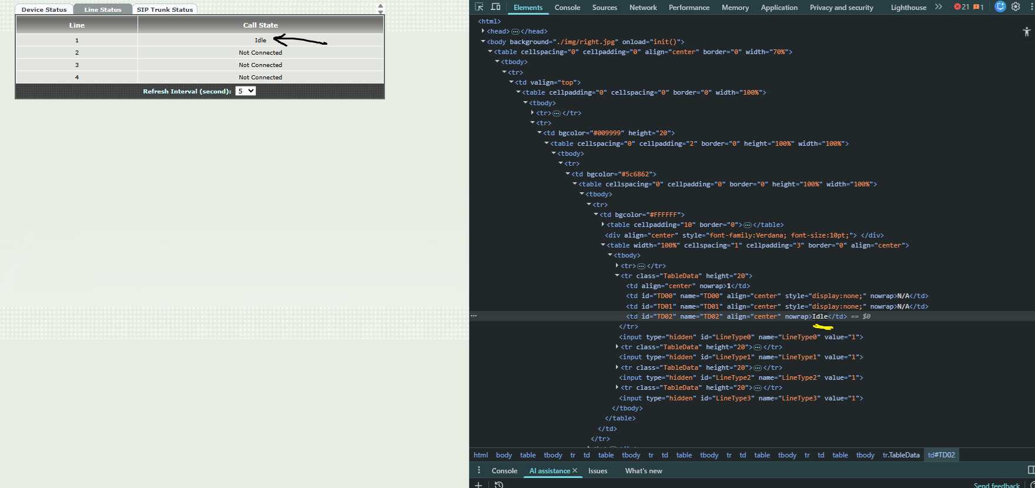Open the 1 warning counter
This screenshot has height=488, width=1035.
click(979, 7)
